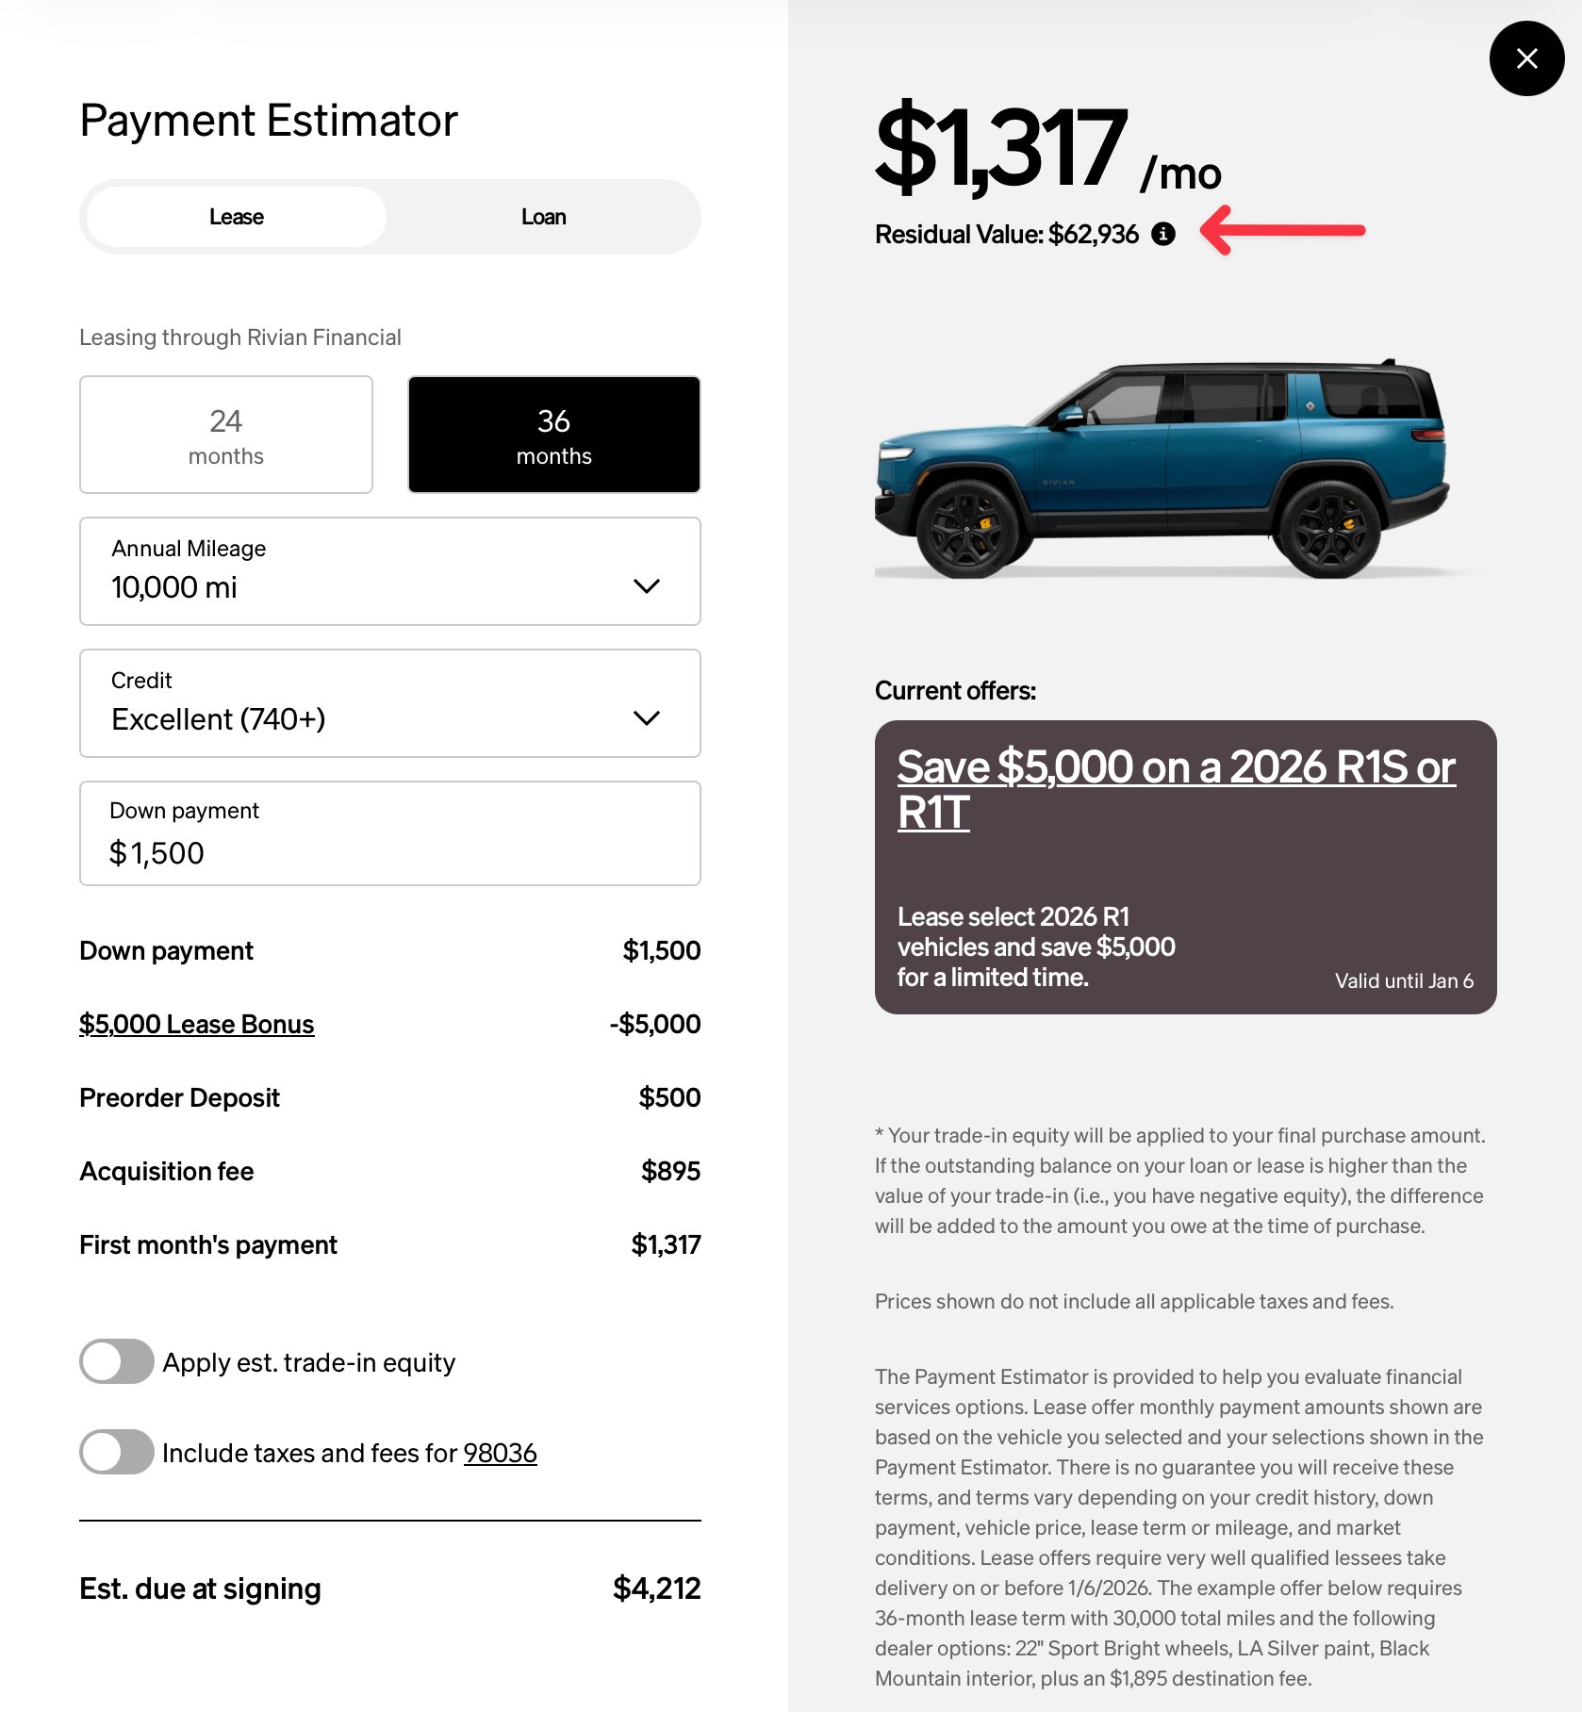
Task: Click the blue Rivian R1S vehicle image
Action: [1162, 469]
